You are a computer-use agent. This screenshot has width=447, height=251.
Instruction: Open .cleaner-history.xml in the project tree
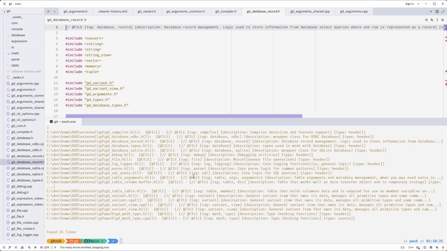click(22, 71)
